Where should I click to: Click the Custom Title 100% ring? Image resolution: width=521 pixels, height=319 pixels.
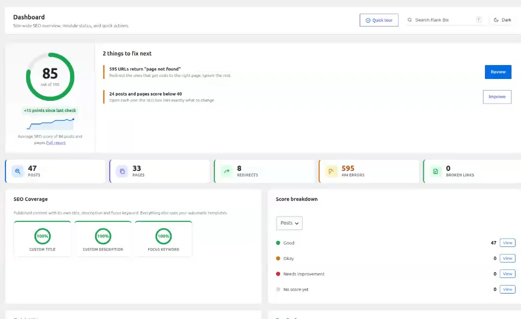[x=42, y=236]
